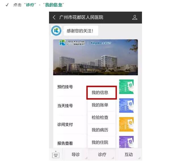Expand the 导诊 bottom menu
Screen dimensions: 191x162
click(75, 155)
